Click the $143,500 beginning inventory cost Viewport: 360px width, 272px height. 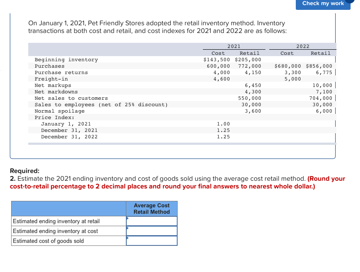coord(217,60)
